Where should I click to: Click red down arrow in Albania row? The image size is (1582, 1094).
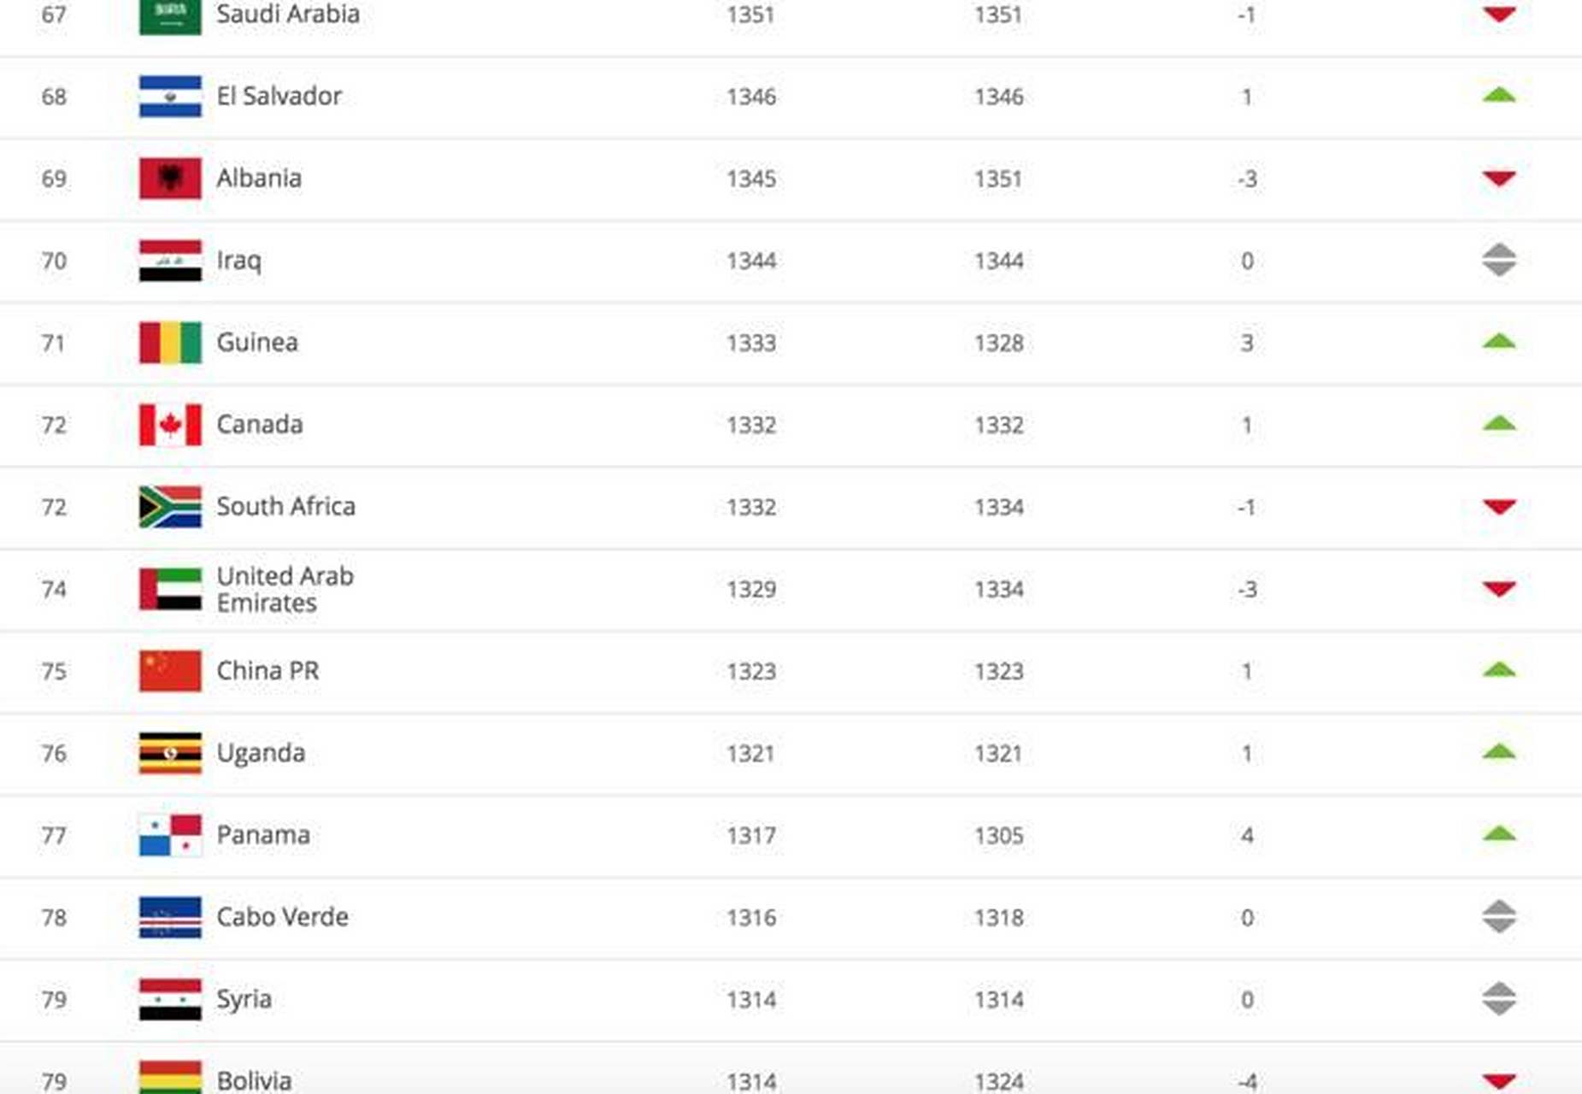coord(1498,178)
